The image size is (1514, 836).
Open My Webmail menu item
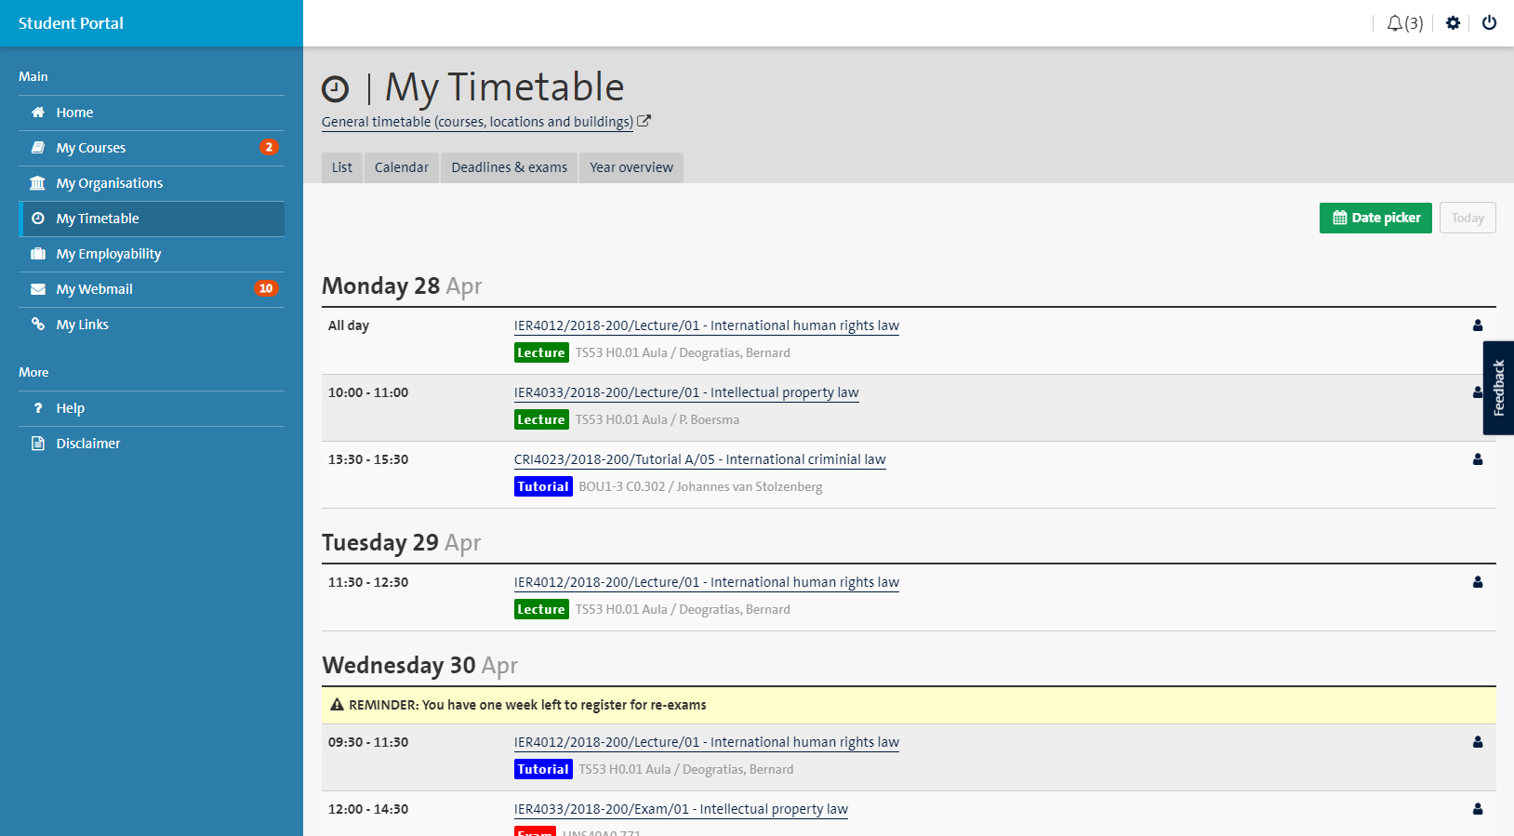point(152,289)
